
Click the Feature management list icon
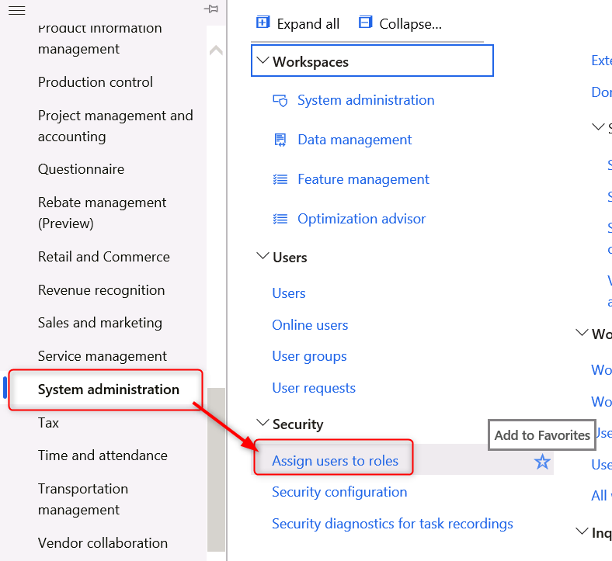(280, 179)
